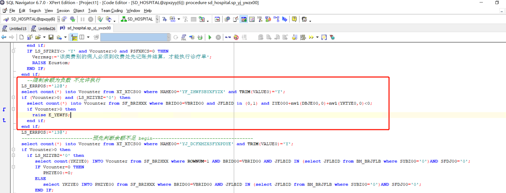506x193 pixels.
Task: Switch to the Untitled15 tab
Action: click(15, 28)
